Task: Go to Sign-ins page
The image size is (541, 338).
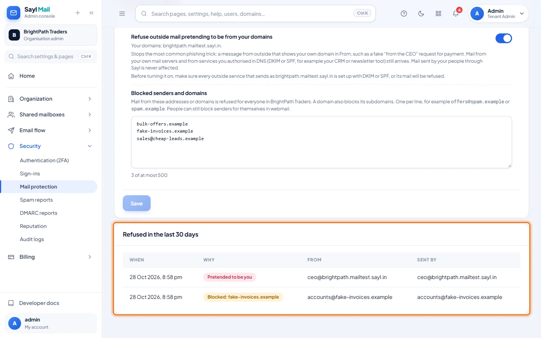Action: (x=30, y=174)
